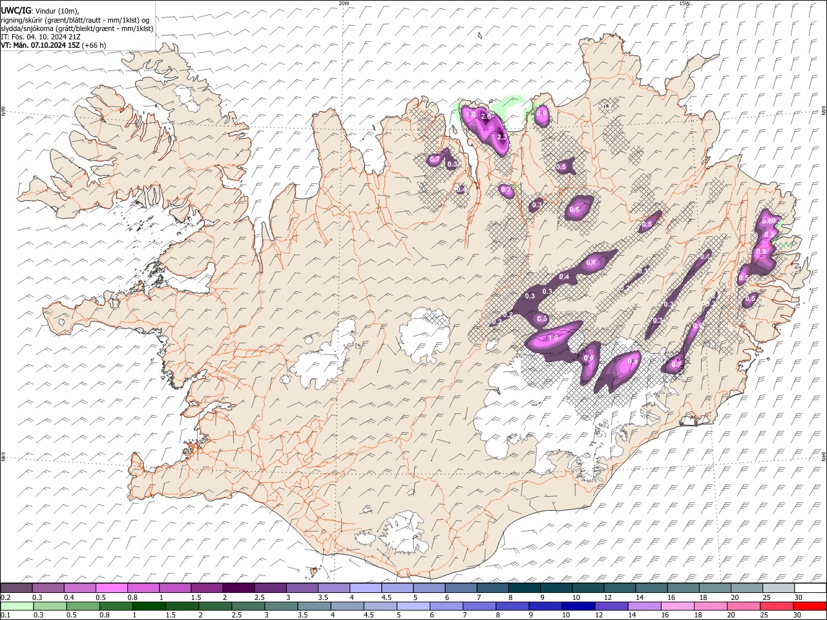The width and height of the screenshot is (827, 620).
Task: Select upper legend dark teal swatch labeled 8
Action: 524,588
